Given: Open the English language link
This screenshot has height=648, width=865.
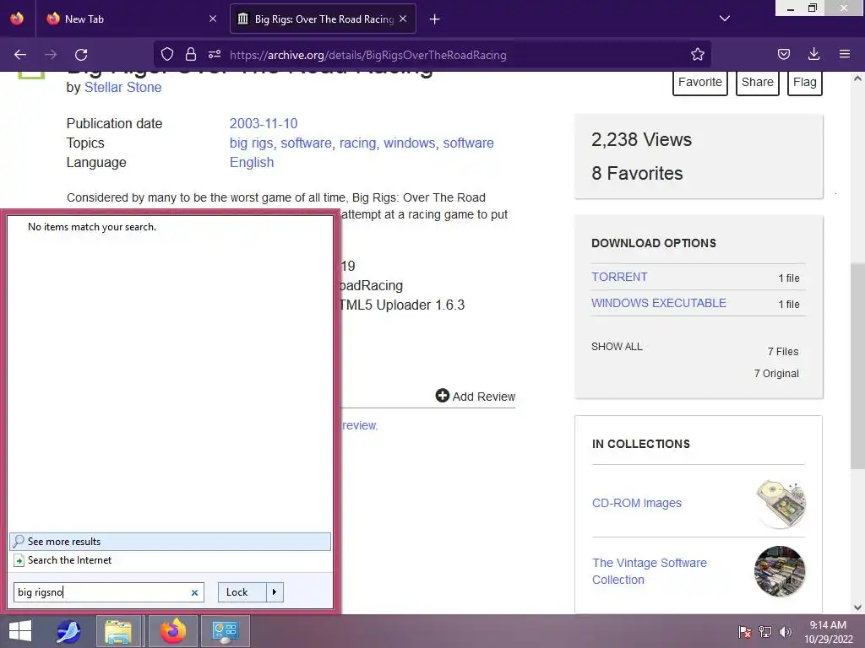Looking at the screenshot, I should 252,163.
